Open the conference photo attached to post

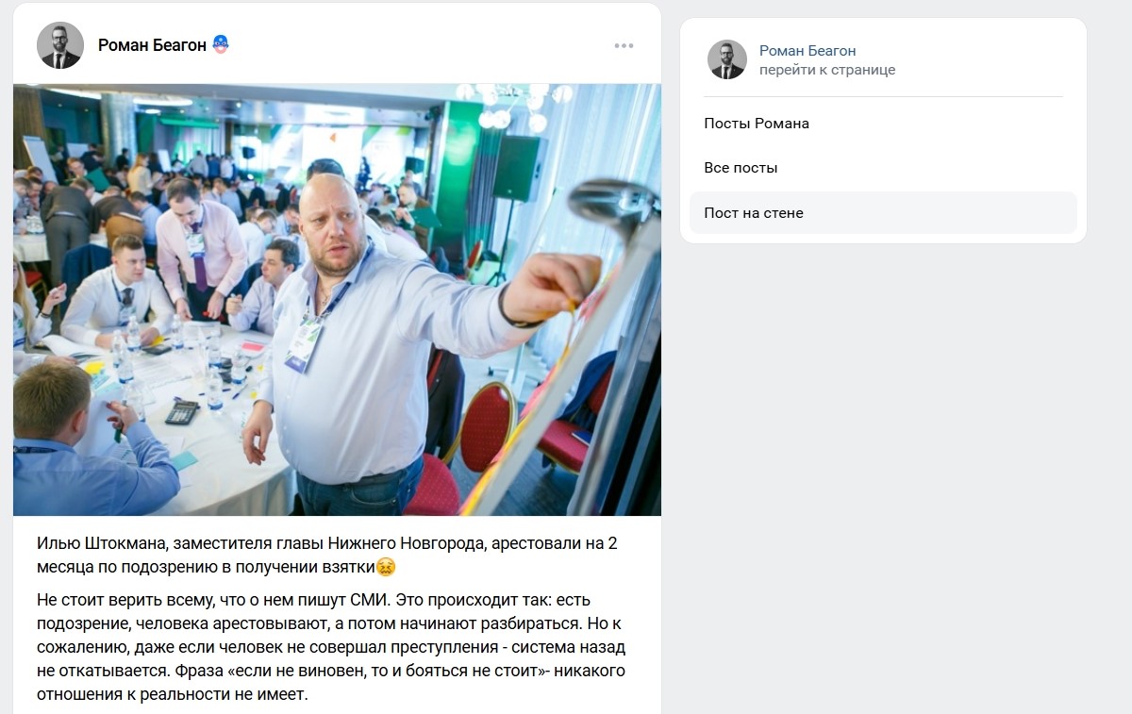(x=337, y=300)
